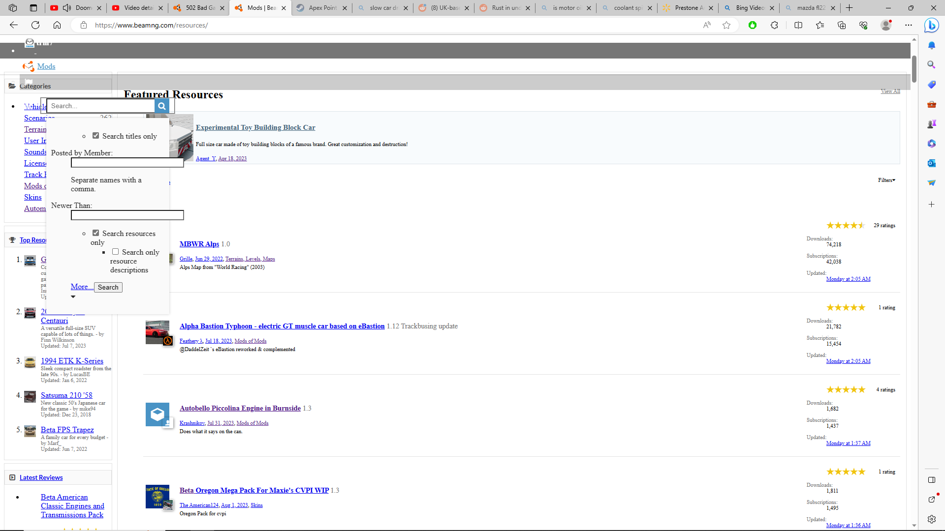Click the magnifier search submit icon
945x531 pixels.
pyautogui.click(x=161, y=106)
